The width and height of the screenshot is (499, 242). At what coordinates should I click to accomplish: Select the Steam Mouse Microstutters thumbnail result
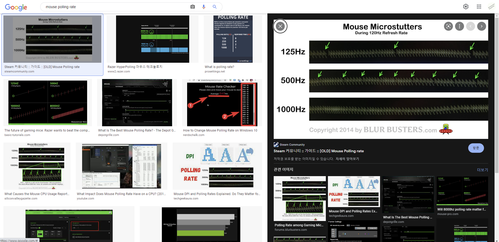click(52, 39)
